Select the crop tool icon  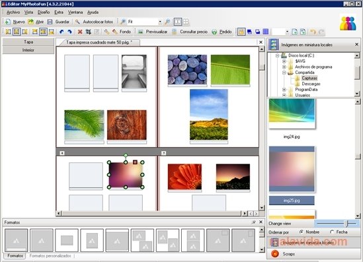tap(88, 32)
